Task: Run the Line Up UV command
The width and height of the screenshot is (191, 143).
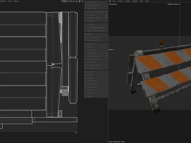Action: [x=96, y=50]
